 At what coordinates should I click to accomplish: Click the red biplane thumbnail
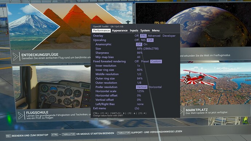click(x=215, y=84)
